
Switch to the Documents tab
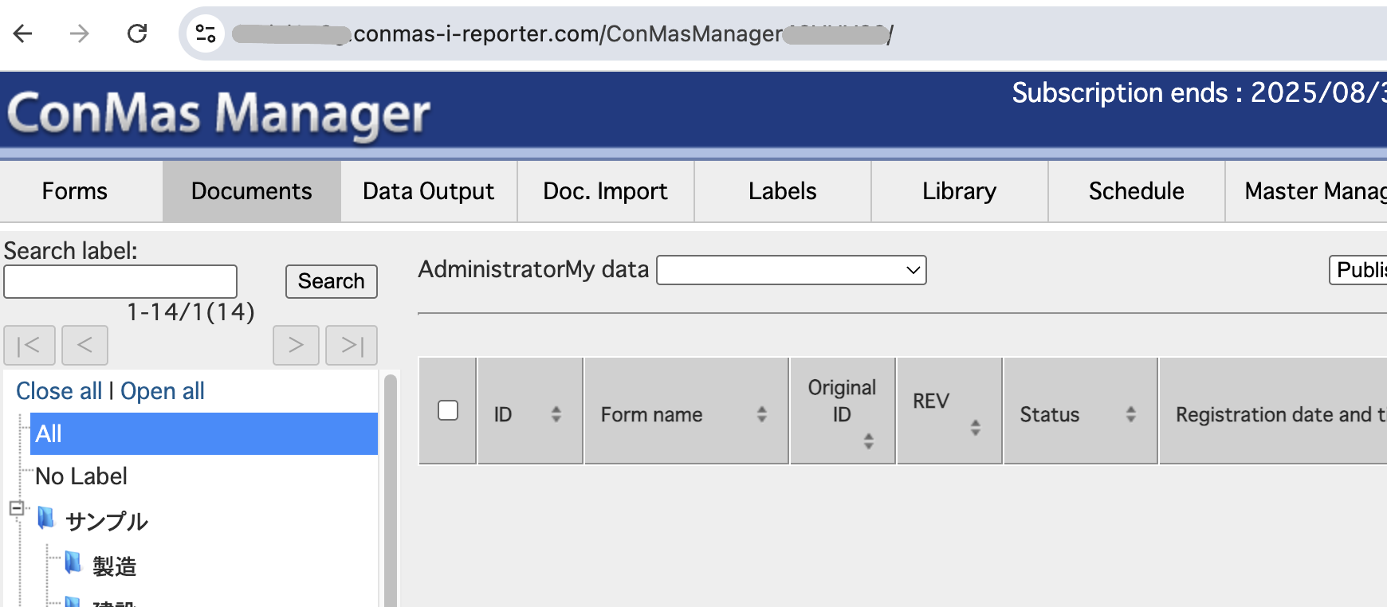pyautogui.click(x=252, y=191)
